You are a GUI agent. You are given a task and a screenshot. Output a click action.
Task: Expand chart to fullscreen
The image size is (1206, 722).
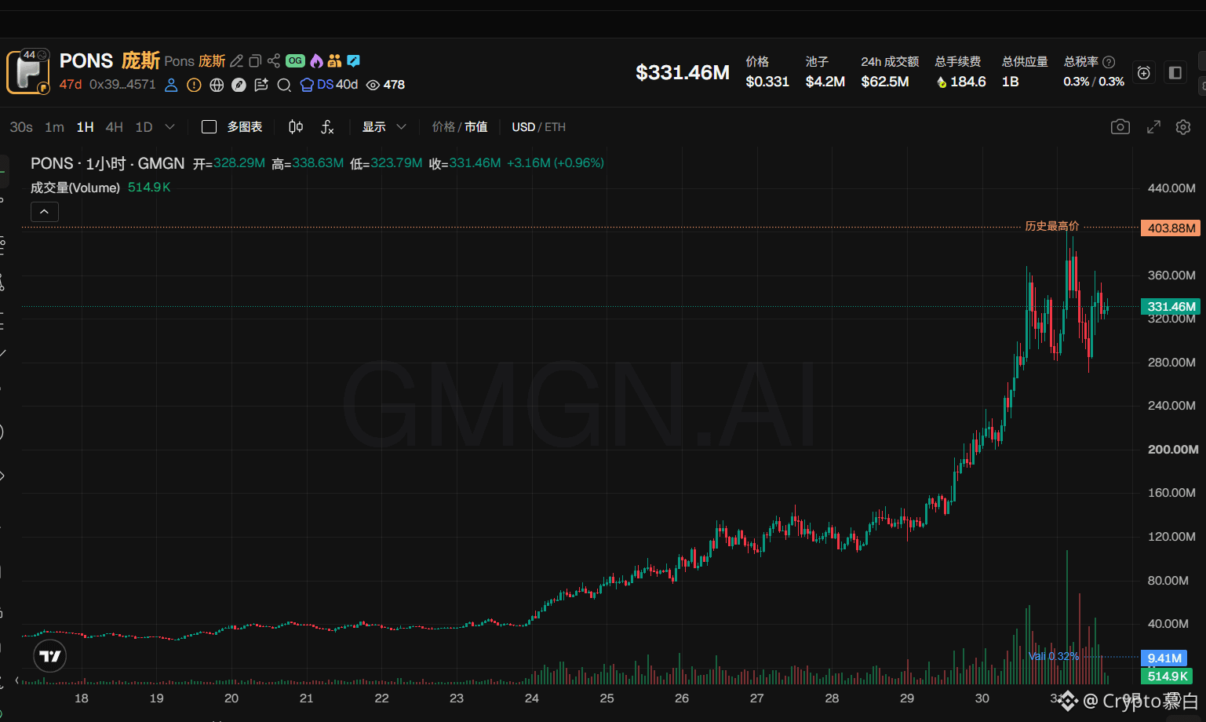click(1153, 127)
